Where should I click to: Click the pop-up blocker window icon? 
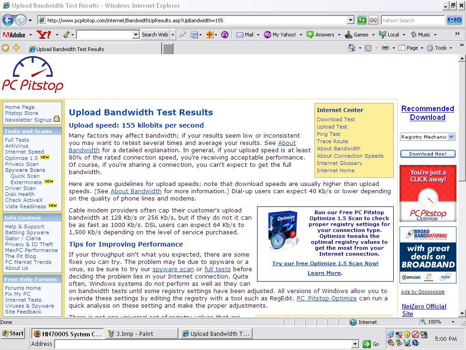click(194, 35)
